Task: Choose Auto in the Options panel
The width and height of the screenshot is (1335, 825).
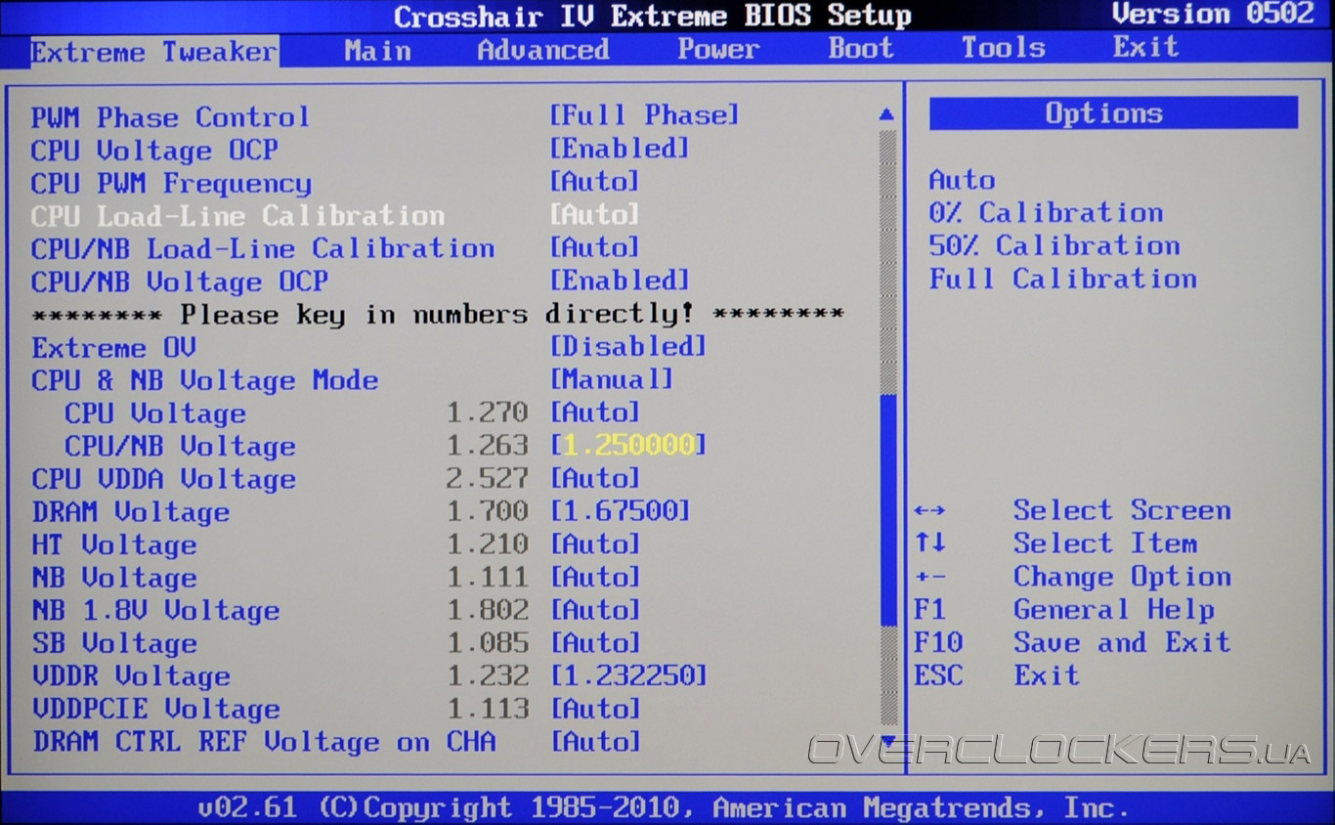Action: point(962,180)
